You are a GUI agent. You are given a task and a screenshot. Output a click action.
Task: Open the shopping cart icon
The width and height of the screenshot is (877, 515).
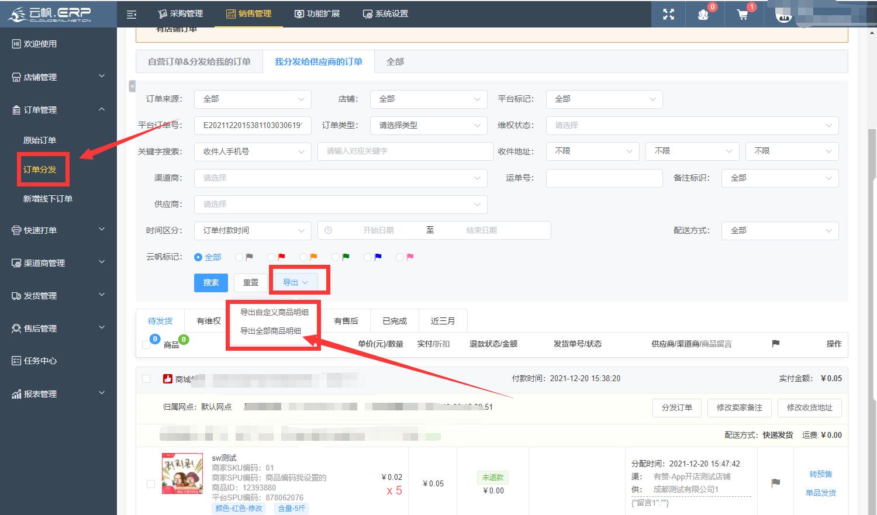click(x=743, y=15)
